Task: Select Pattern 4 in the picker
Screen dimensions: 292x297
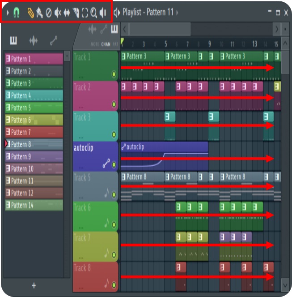Action: (34, 95)
